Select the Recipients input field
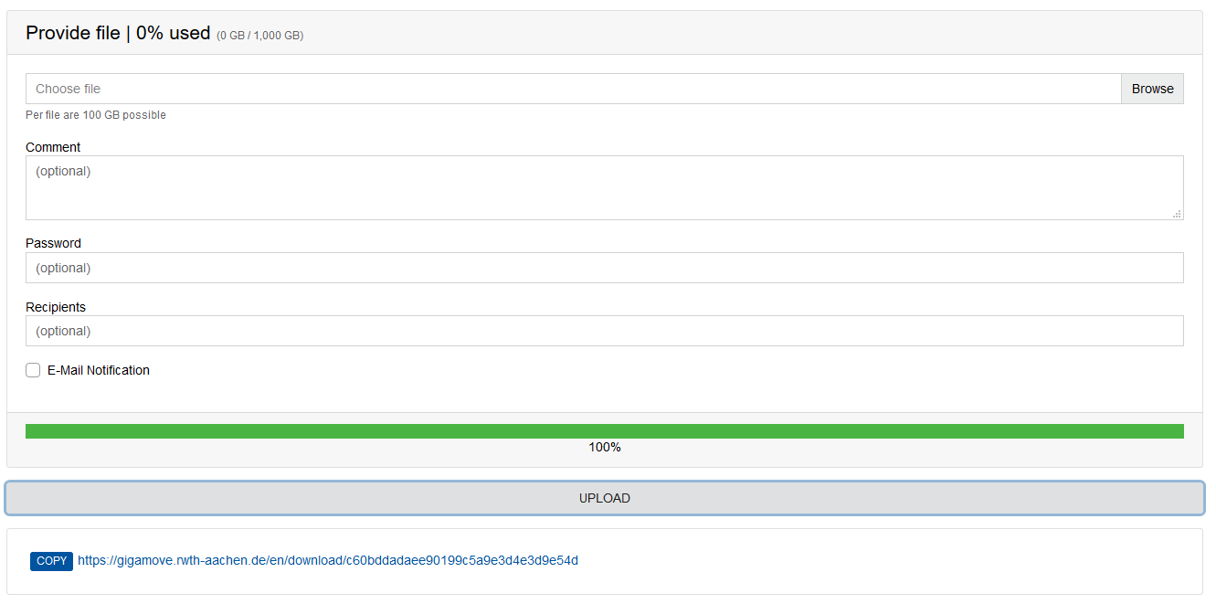Viewport: 1216px width, 604px height. coord(603,331)
